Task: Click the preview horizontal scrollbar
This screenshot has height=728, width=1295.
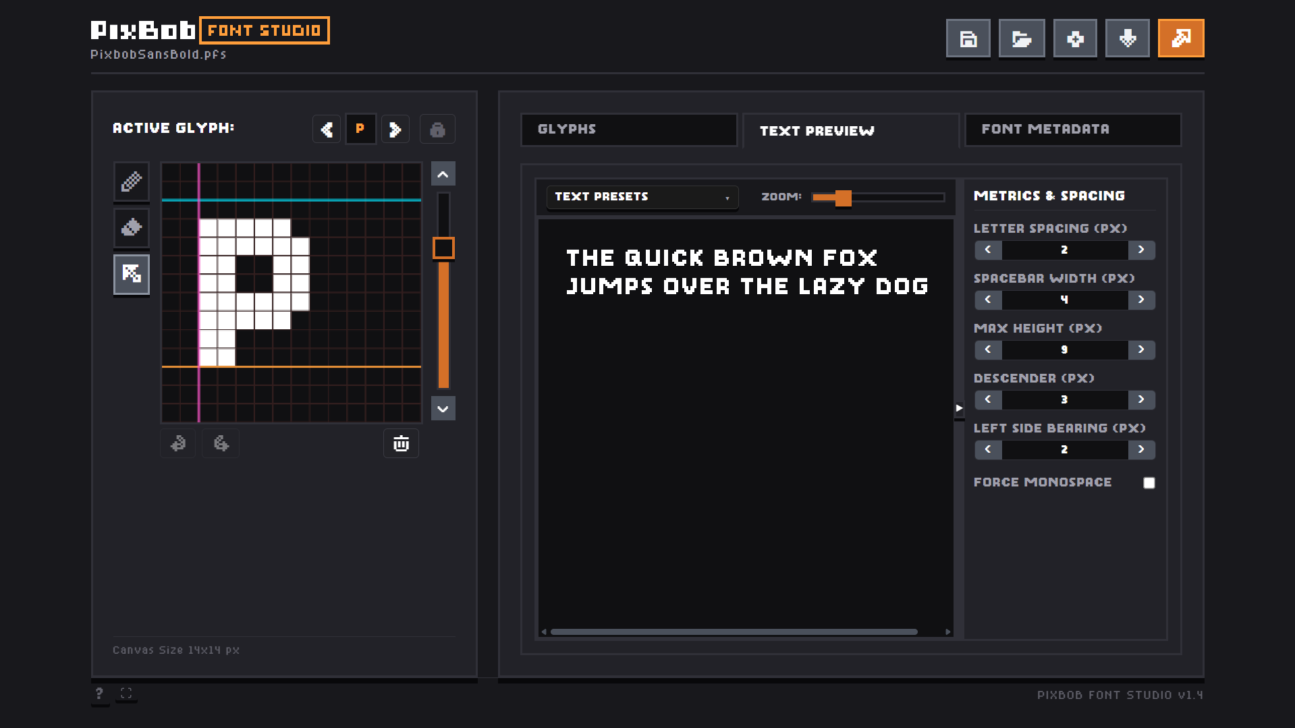Action: (734, 632)
